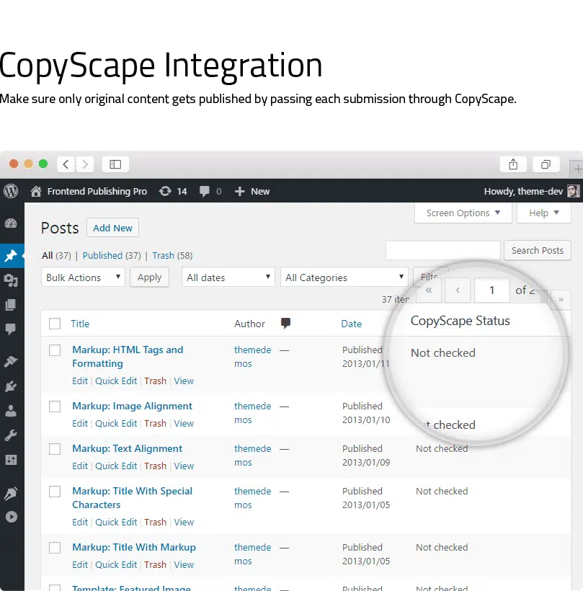Open the Appearance paintbrush sidebar icon
583x591 pixels.
point(11,361)
